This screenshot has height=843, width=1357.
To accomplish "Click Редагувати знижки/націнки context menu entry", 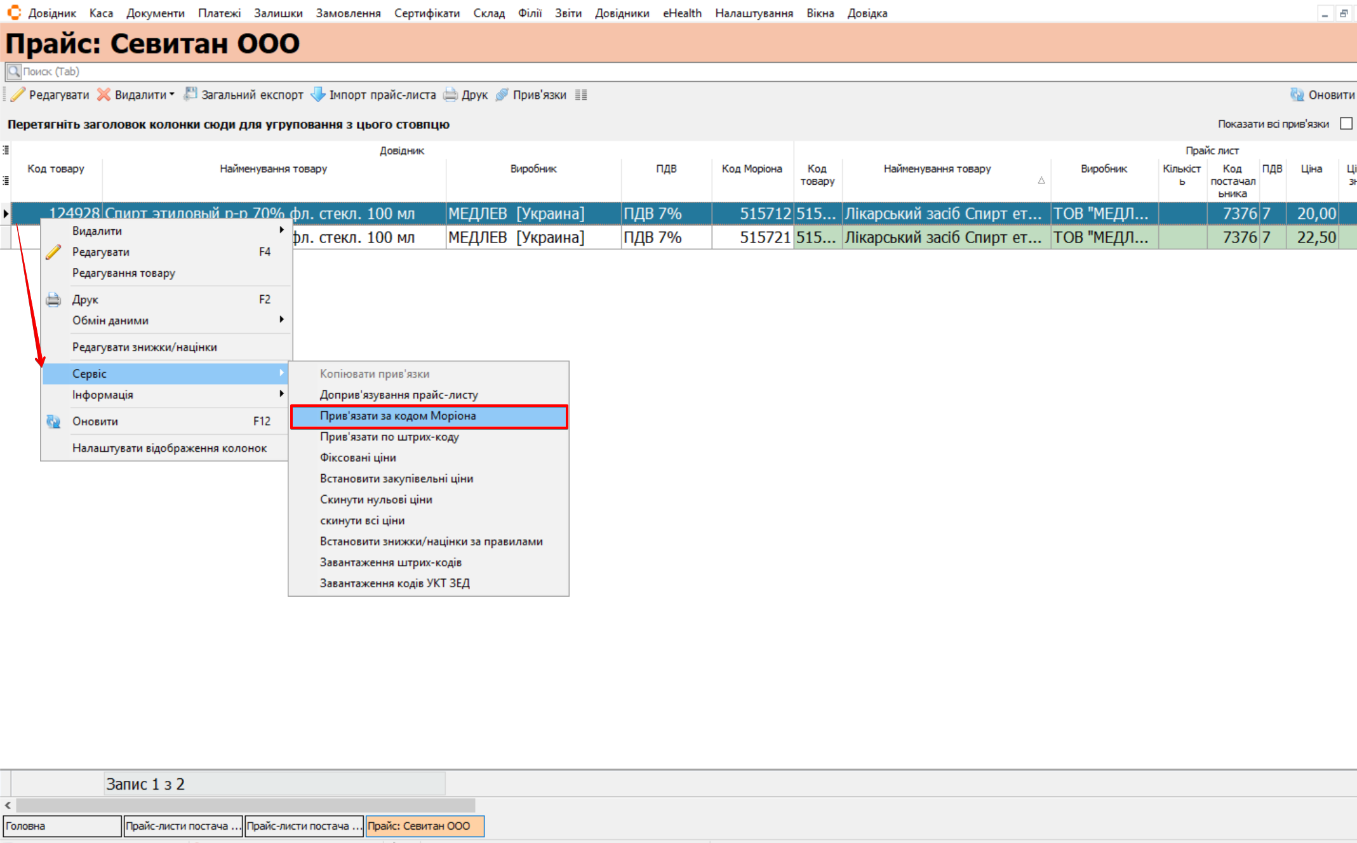I will tap(145, 347).
